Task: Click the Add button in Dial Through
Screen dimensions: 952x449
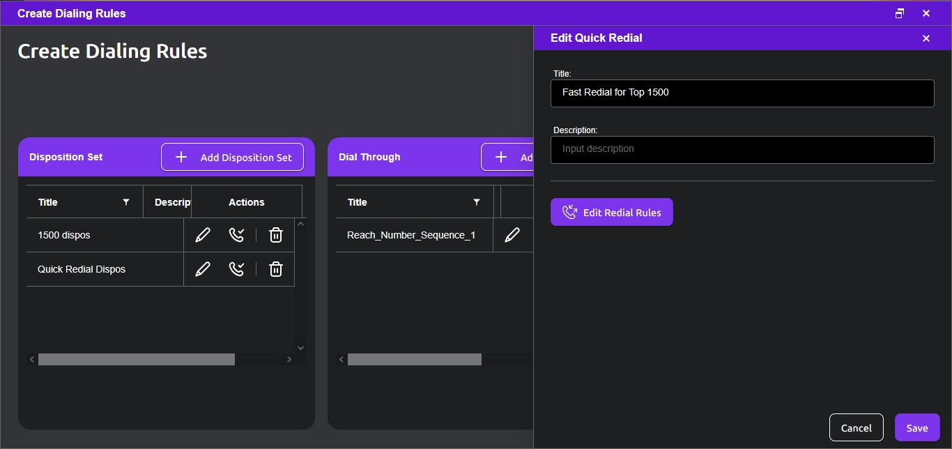Action: (x=507, y=157)
